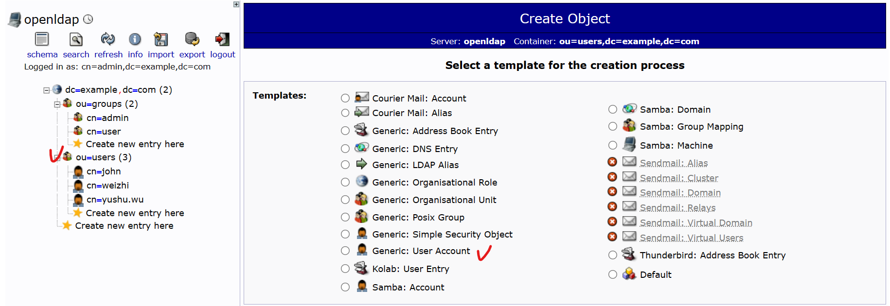Click the search magnifier icon
The height and width of the screenshot is (306, 890).
[76, 39]
